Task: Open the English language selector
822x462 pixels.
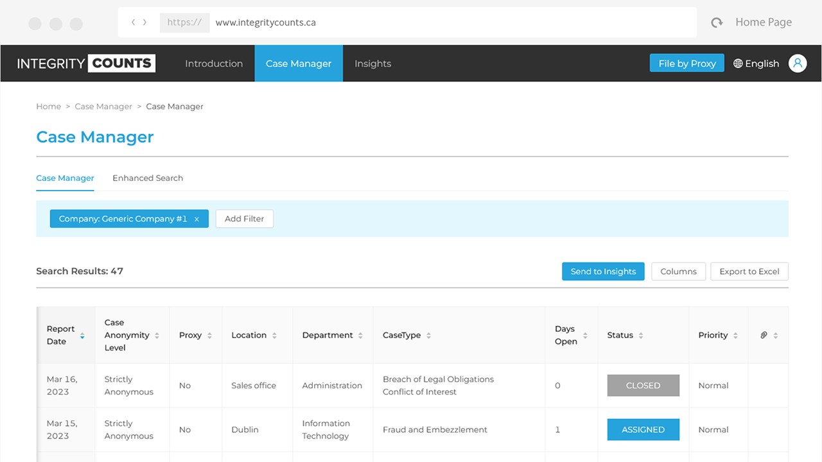Action: click(x=756, y=64)
